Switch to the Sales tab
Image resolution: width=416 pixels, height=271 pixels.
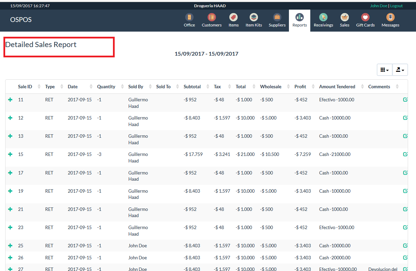coord(344,20)
